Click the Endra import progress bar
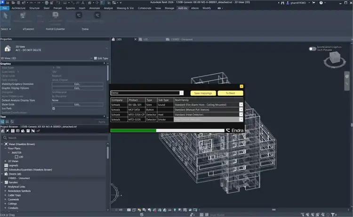The width and height of the screenshot is (353, 217). point(167,131)
